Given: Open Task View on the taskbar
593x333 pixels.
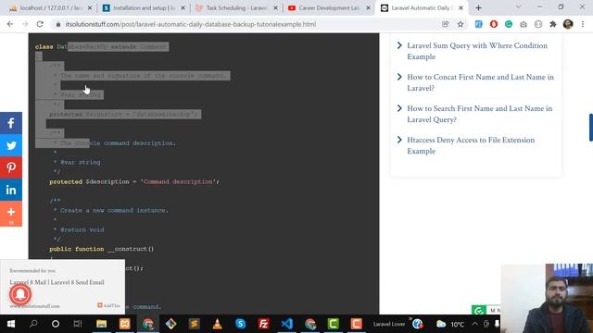Looking at the screenshot, I should pyautogui.click(x=78, y=324).
